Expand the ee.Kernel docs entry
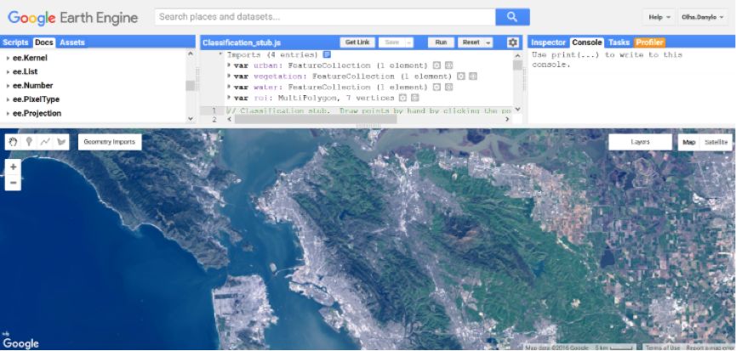This screenshot has height=351, width=736. coord(9,58)
